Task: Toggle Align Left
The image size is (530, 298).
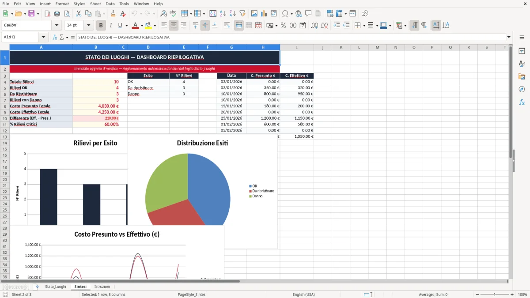Action: (164, 26)
